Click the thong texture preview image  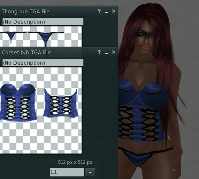click(41, 37)
